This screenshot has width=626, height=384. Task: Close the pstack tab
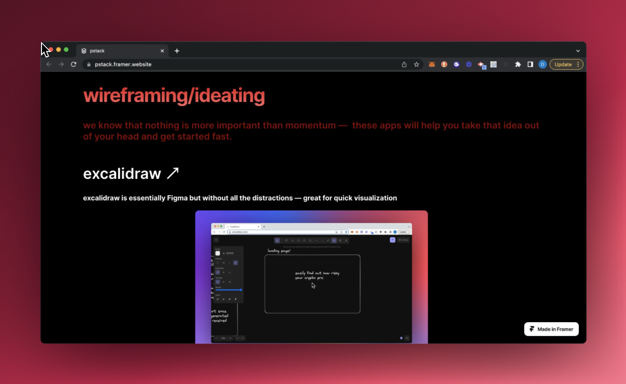click(162, 51)
